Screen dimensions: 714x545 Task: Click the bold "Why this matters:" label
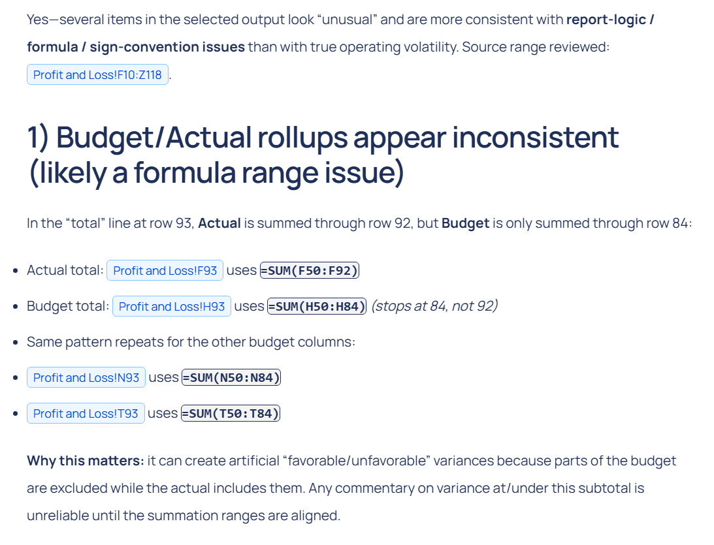point(85,461)
